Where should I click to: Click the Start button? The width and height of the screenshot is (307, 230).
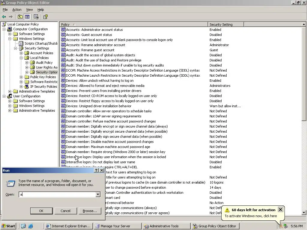pyautogui.click(x=8, y=226)
